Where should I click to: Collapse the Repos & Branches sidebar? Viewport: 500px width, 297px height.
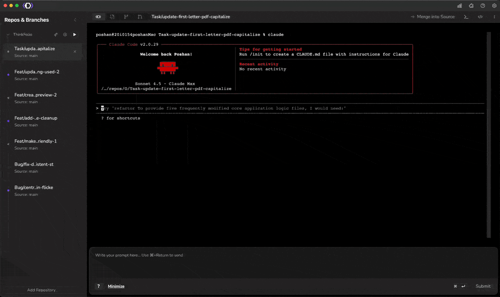pos(75,20)
